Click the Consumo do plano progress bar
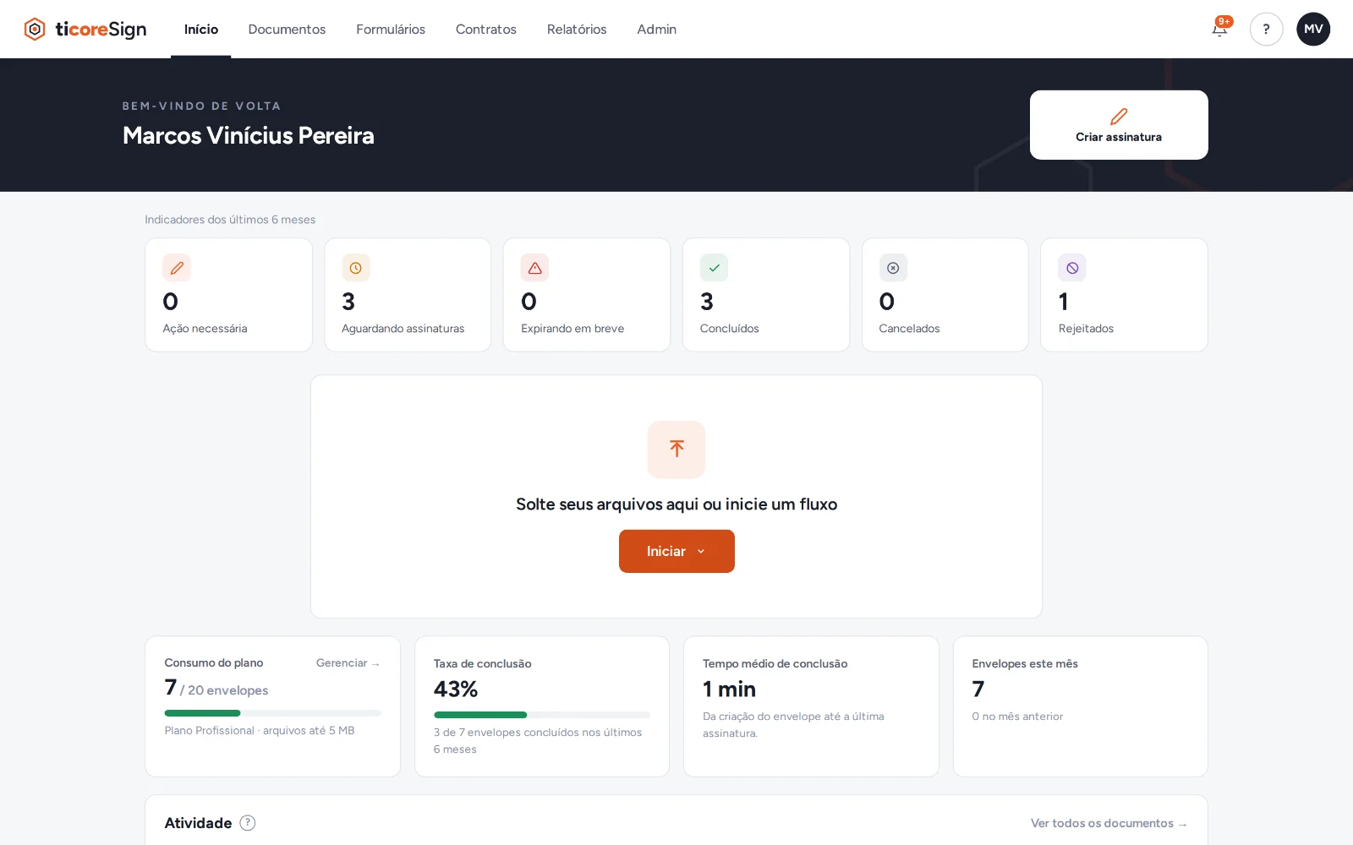This screenshot has height=845, width=1353. tap(272, 713)
